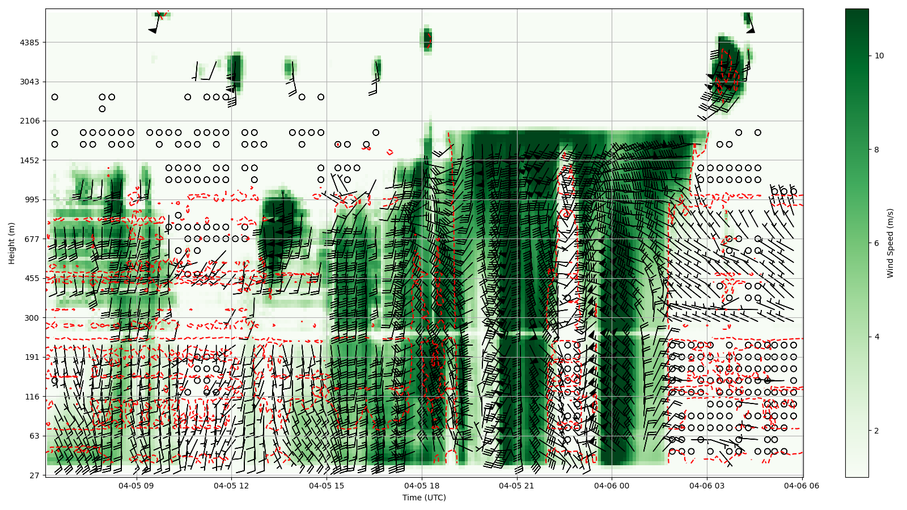The width and height of the screenshot is (907, 510).
Task: Click the Height (m) axis label
Action: 12,243
